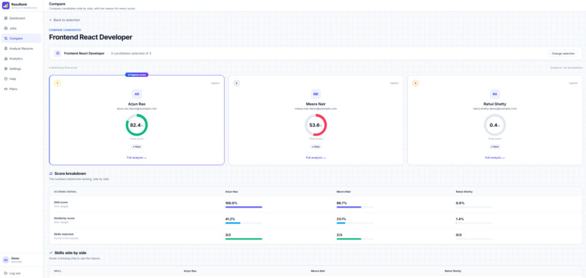This screenshot has width=586, height=278.
Task: Go back via Back to selection link
Action: coord(65,20)
